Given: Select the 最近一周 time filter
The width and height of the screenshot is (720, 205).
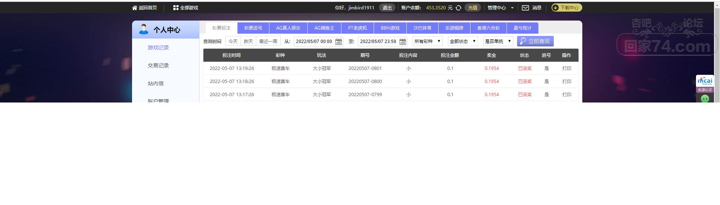Looking at the screenshot, I should coord(268,41).
